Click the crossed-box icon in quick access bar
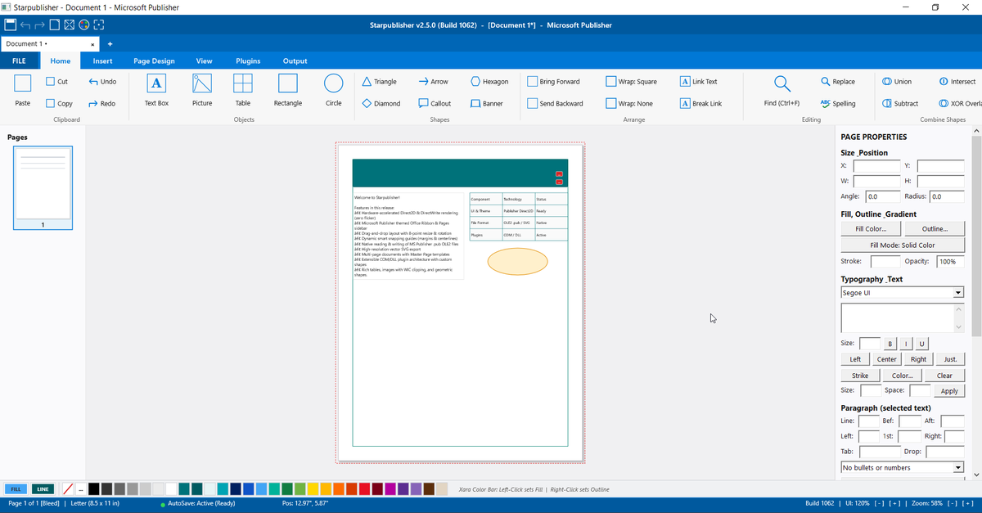The image size is (982, 513). click(70, 25)
